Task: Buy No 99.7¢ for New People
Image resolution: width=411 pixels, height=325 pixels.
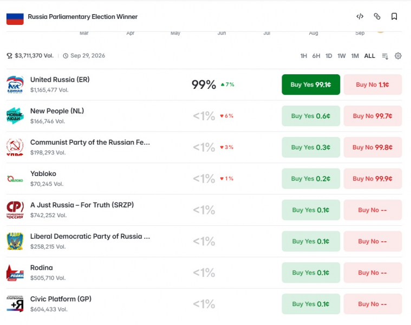Action: [373, 116]
